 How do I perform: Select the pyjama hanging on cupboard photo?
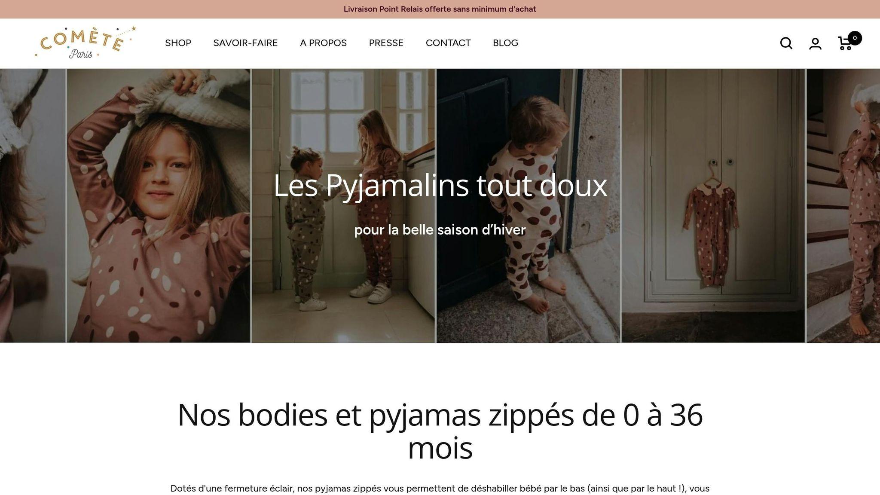(713, 205)
